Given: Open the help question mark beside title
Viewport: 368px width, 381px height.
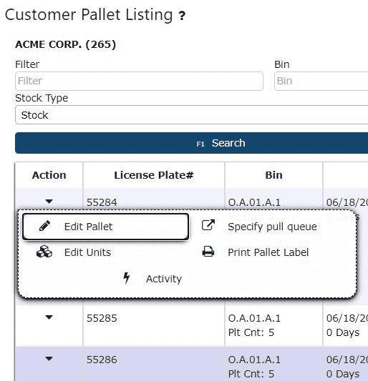Looking at the screenshot, I should 182,16.
